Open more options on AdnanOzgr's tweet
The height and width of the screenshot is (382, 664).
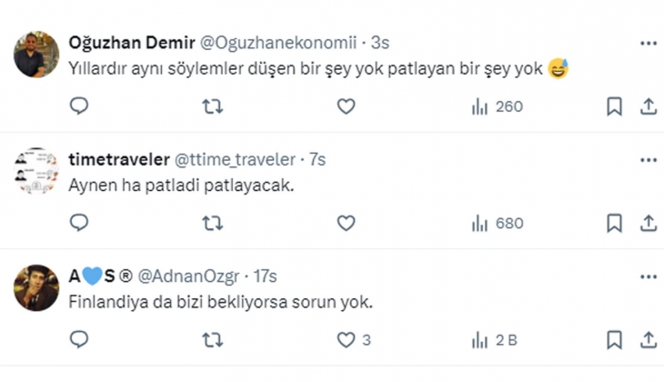pyautogui.click(x=648, y=276)
